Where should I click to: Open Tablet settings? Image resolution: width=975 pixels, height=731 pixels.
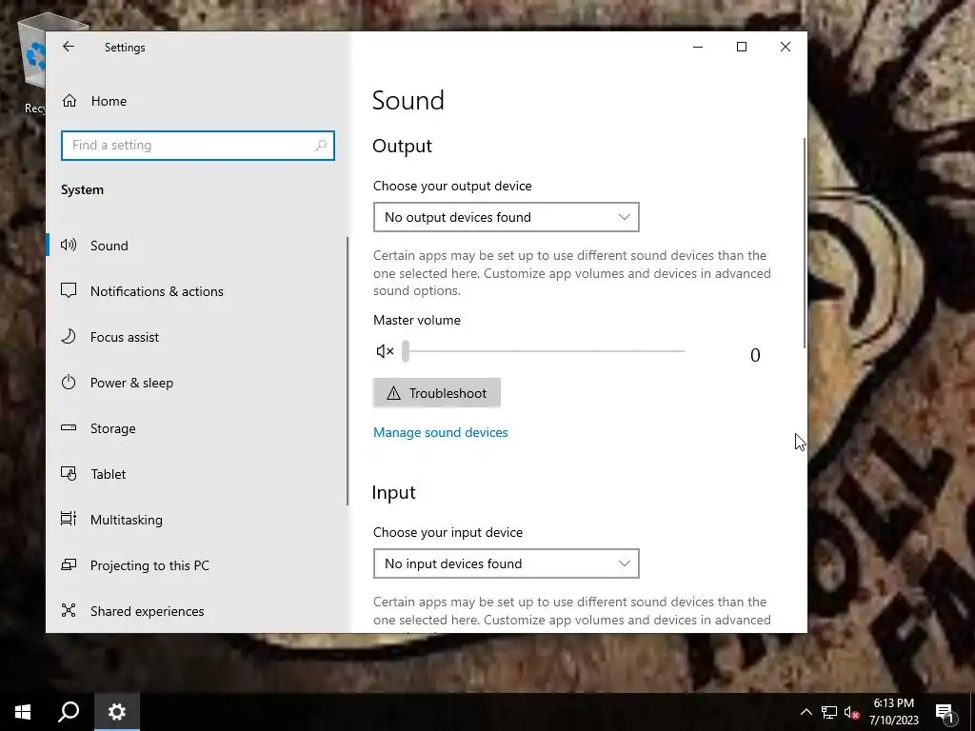(x=198, y=474)
